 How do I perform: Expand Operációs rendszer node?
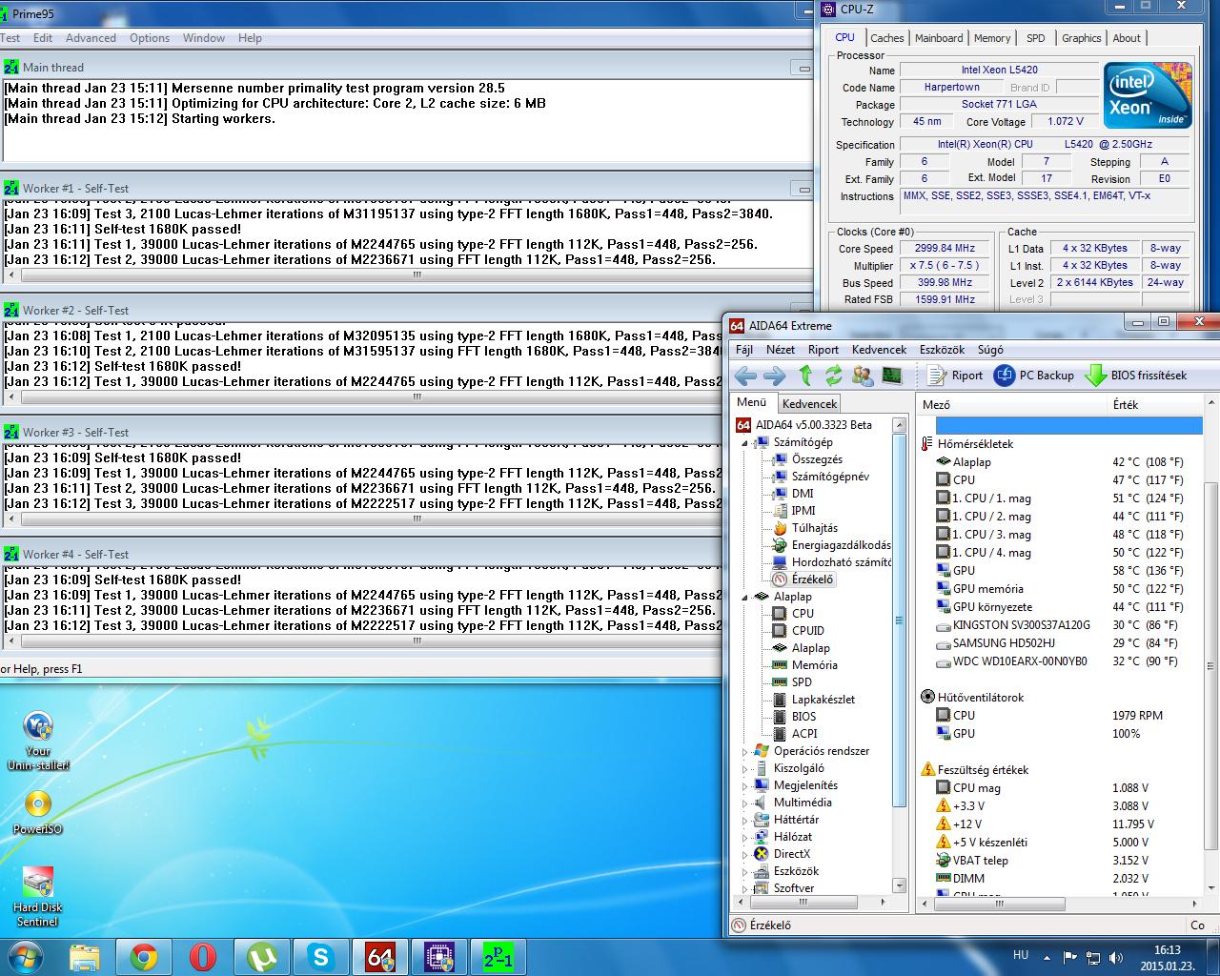click(745, 751)
